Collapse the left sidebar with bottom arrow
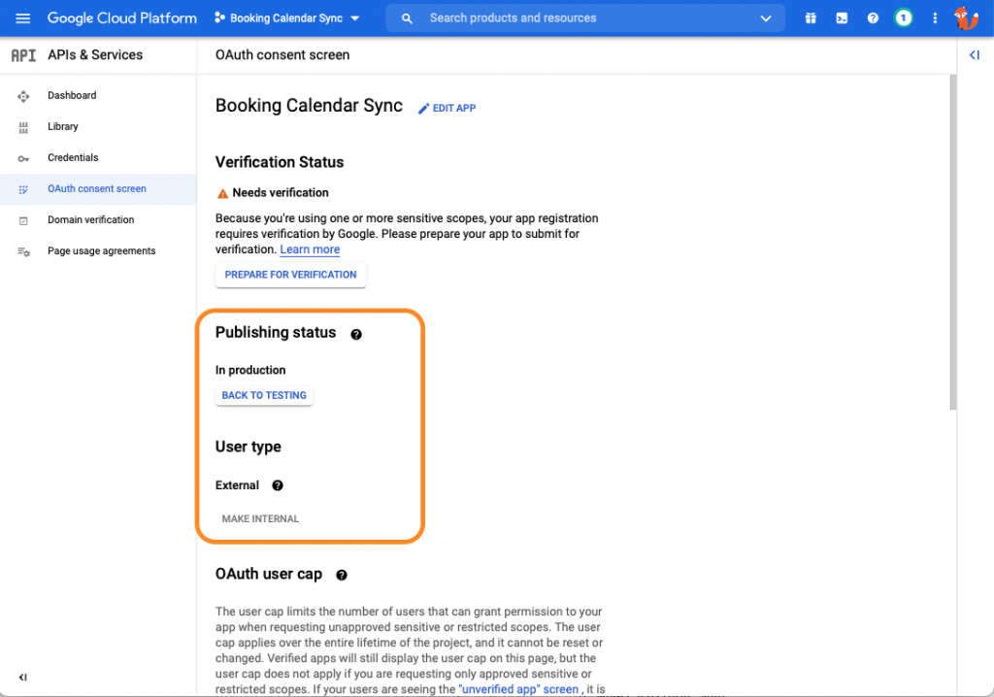Screen dimensions: 994x697 23,677
